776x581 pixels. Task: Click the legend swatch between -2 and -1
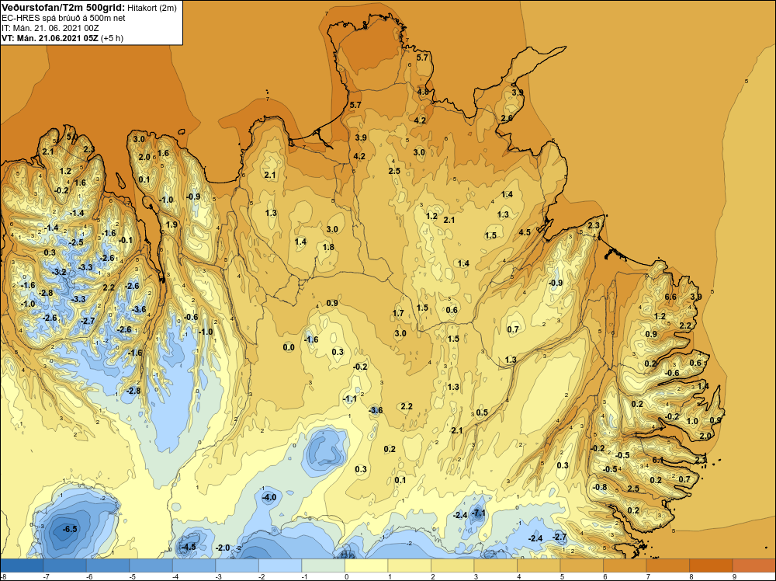(280, 565)
